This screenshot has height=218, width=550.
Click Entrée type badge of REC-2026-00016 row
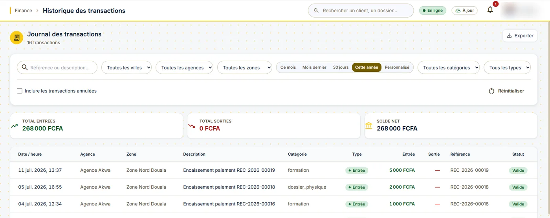(x=357, y=204)
